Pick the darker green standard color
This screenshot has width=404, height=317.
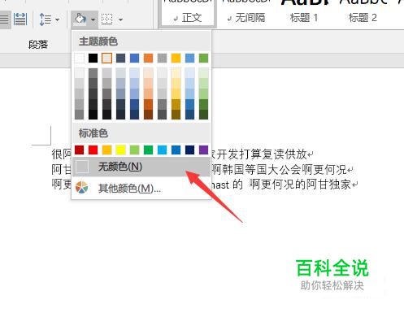pyautogui.click(x=148, y=150)
